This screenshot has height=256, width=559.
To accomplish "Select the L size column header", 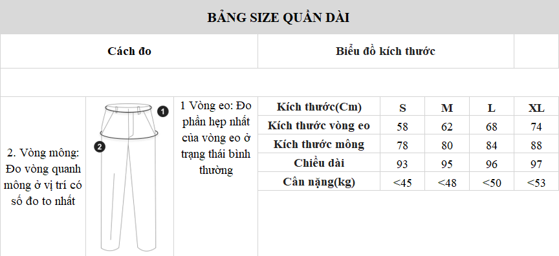I will coord(492,107).
